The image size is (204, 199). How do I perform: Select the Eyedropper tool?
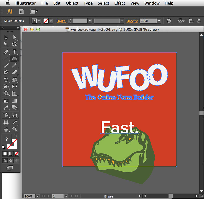(x=6, y=108)
